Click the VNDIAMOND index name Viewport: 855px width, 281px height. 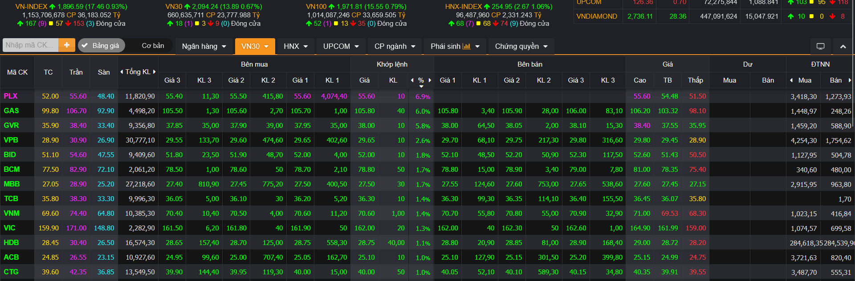point(597,16)
